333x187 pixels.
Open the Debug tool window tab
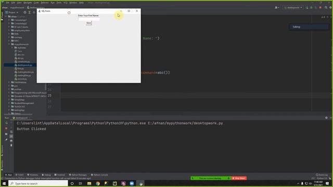tap(46, 175)
